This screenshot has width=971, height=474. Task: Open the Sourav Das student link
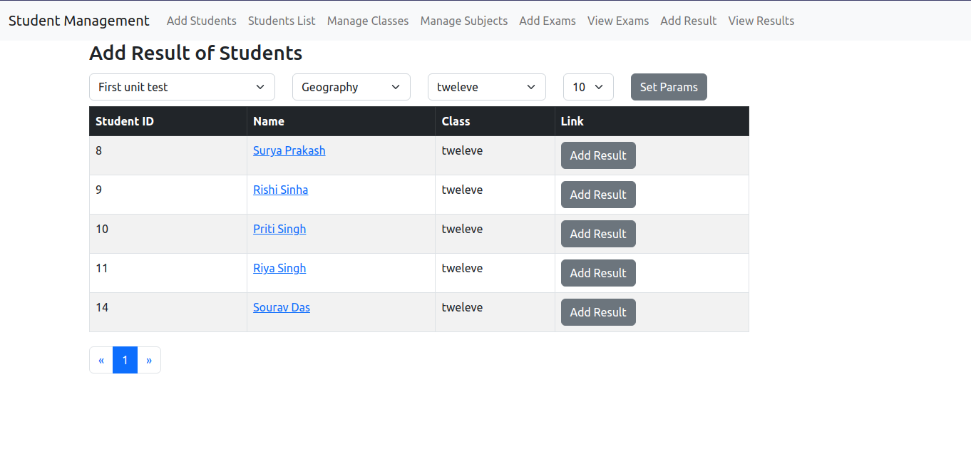(x=281, y=307)
